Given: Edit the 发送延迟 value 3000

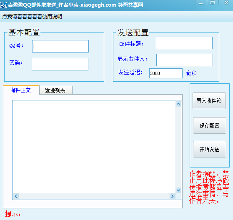Looking at the screenshot, I should (166, 73).
